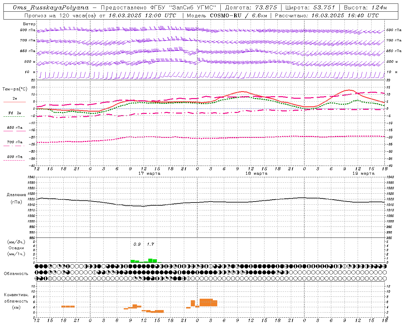Screen dimensions: 403x323
Task: Click the Высота: 124м elevation text
Action: pos(365,8)
